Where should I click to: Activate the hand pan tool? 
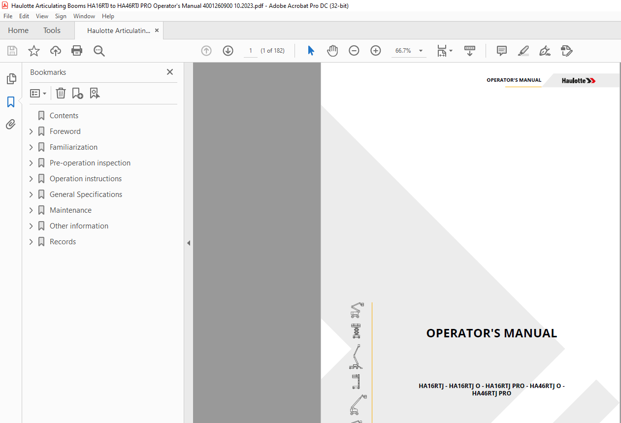(332, 51)
